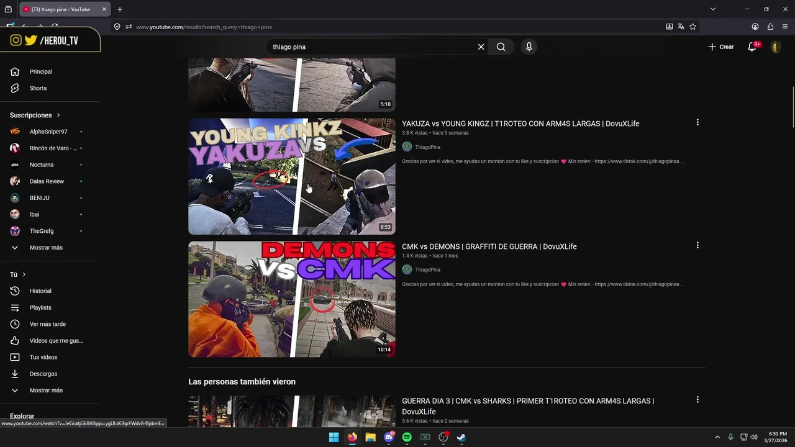This screenshot has height=447, width=795.
Task: Start voice search with microphone icon
Action: 529,47
